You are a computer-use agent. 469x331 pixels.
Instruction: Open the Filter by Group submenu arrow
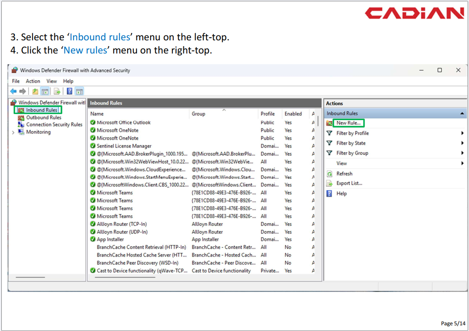click(462, 153)
